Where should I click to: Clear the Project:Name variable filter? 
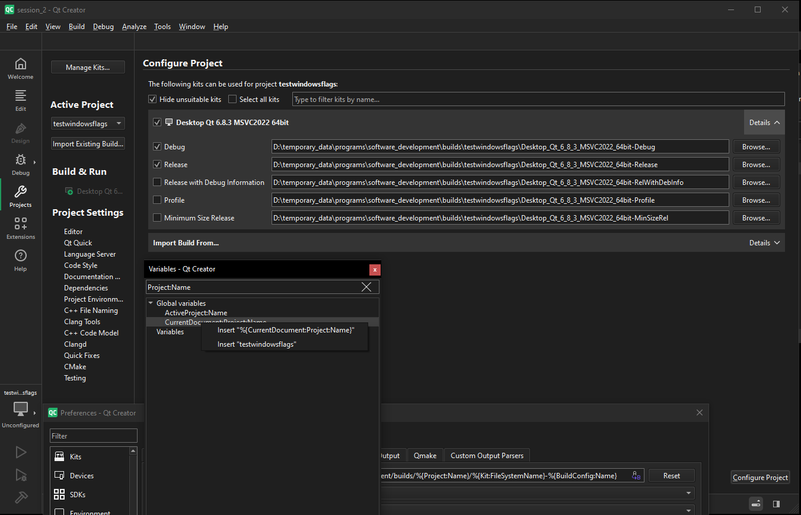(x=366, y=287)
